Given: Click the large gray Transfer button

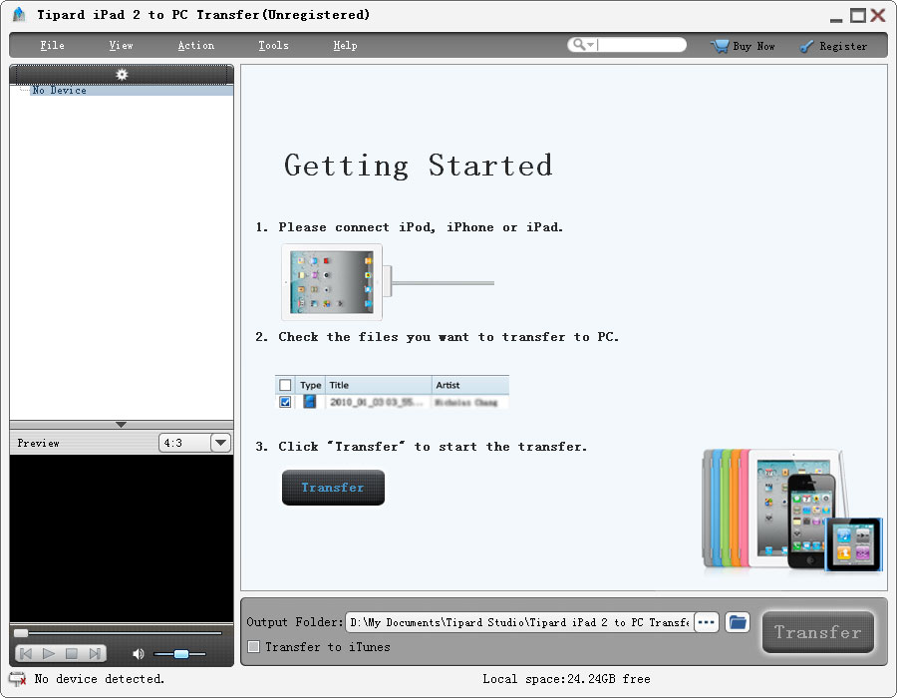Looking at the screenshot, I should point(818,632).
